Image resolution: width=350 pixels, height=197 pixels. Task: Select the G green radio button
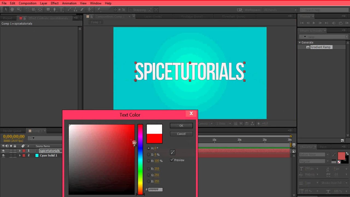[148, 175]
